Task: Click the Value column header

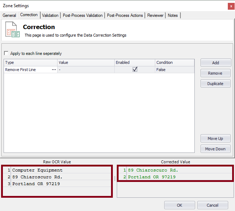Action: click(86, 62)
